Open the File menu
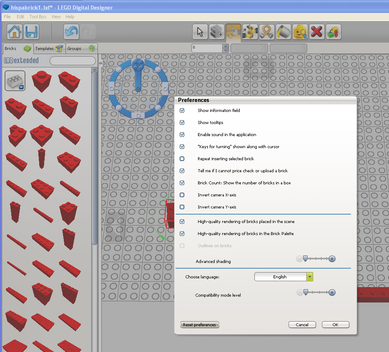Viewport: 389px width, 352px height. [7, 17]
